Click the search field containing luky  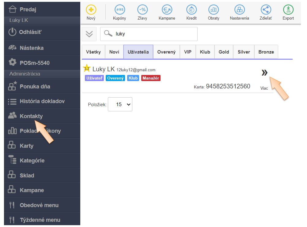tap(153, 34)
